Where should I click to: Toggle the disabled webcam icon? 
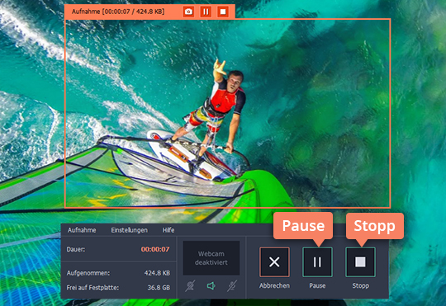pyautogui.click(x=190, y=286)
